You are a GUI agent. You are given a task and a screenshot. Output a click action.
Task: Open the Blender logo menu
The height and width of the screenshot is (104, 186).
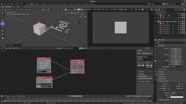(2, 4)
